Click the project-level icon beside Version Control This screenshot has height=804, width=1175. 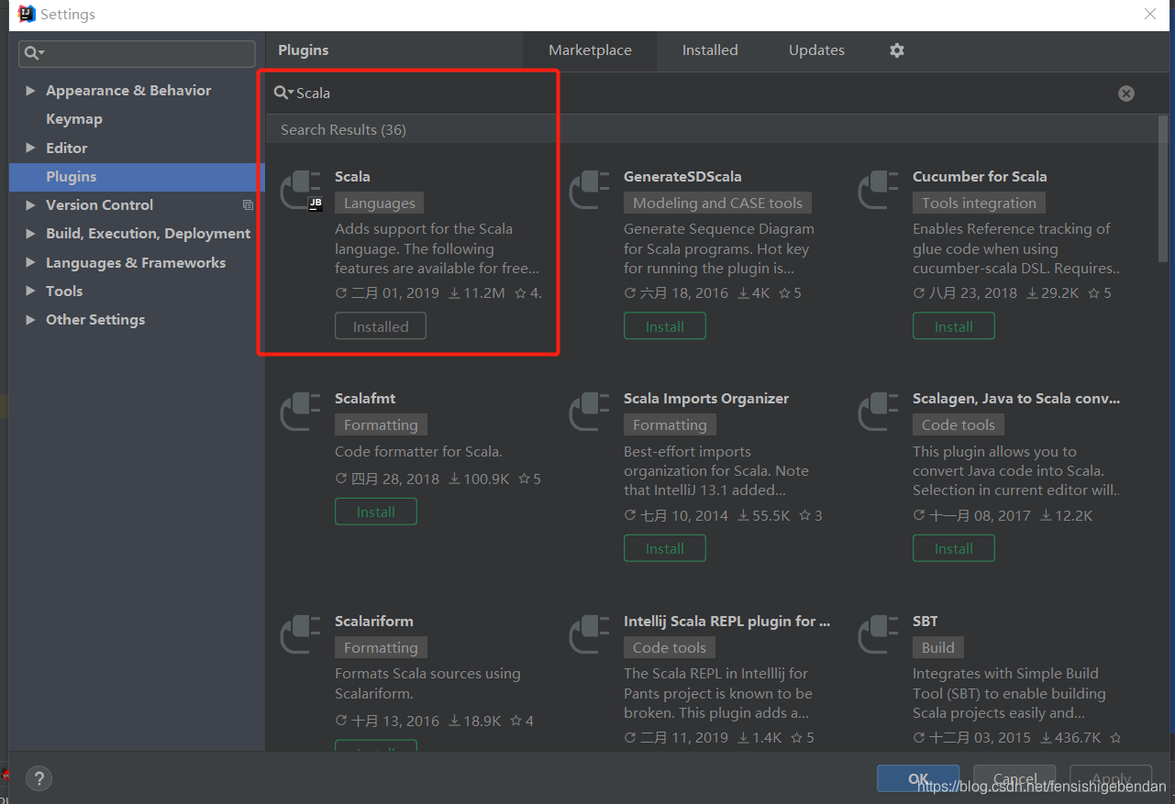click(248, 205)
